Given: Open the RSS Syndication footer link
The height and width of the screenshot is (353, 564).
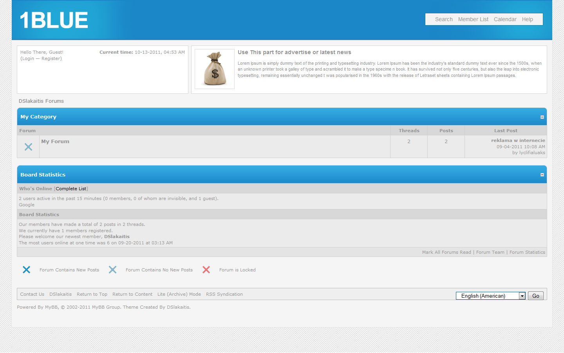Looking at the screenshot, I should (224, 294).
